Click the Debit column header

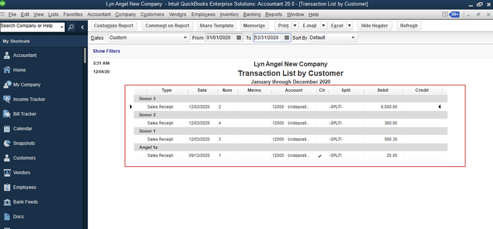(382, 90)
